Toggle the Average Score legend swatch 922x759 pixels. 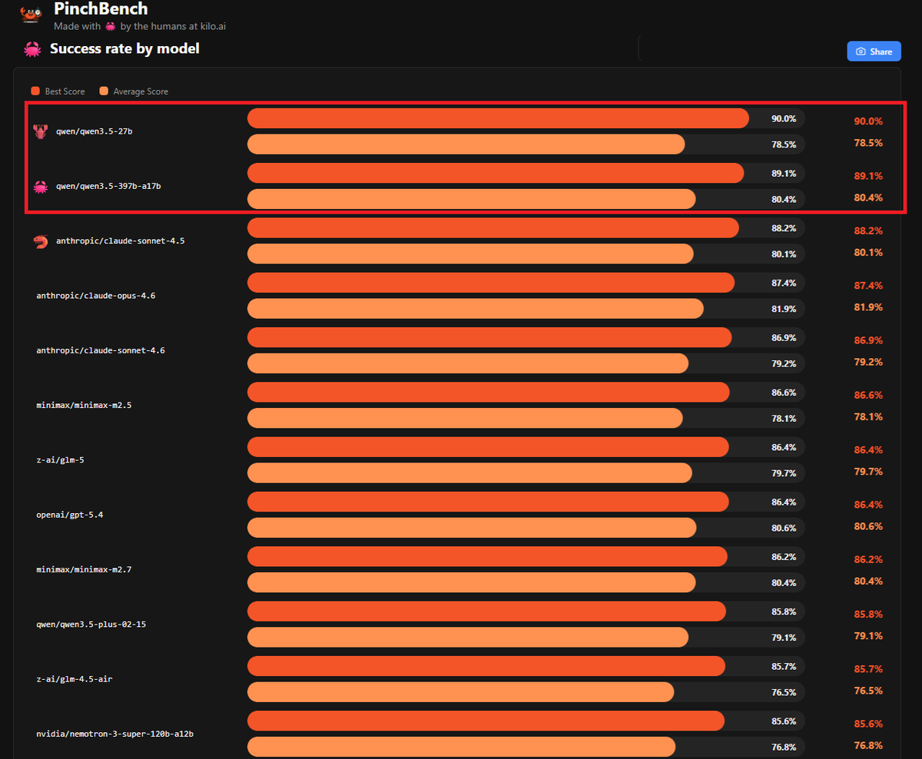coord(104,91)
